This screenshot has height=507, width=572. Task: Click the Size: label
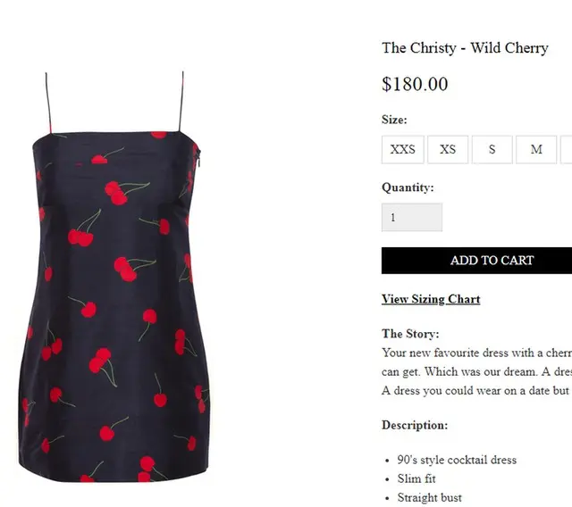coord(394,120)
